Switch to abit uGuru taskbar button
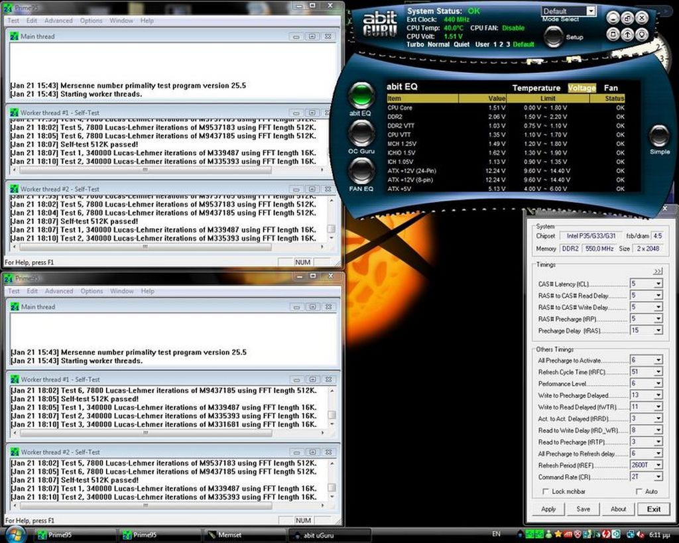This screenshot has height=543, width=679. tap(330, 535)
